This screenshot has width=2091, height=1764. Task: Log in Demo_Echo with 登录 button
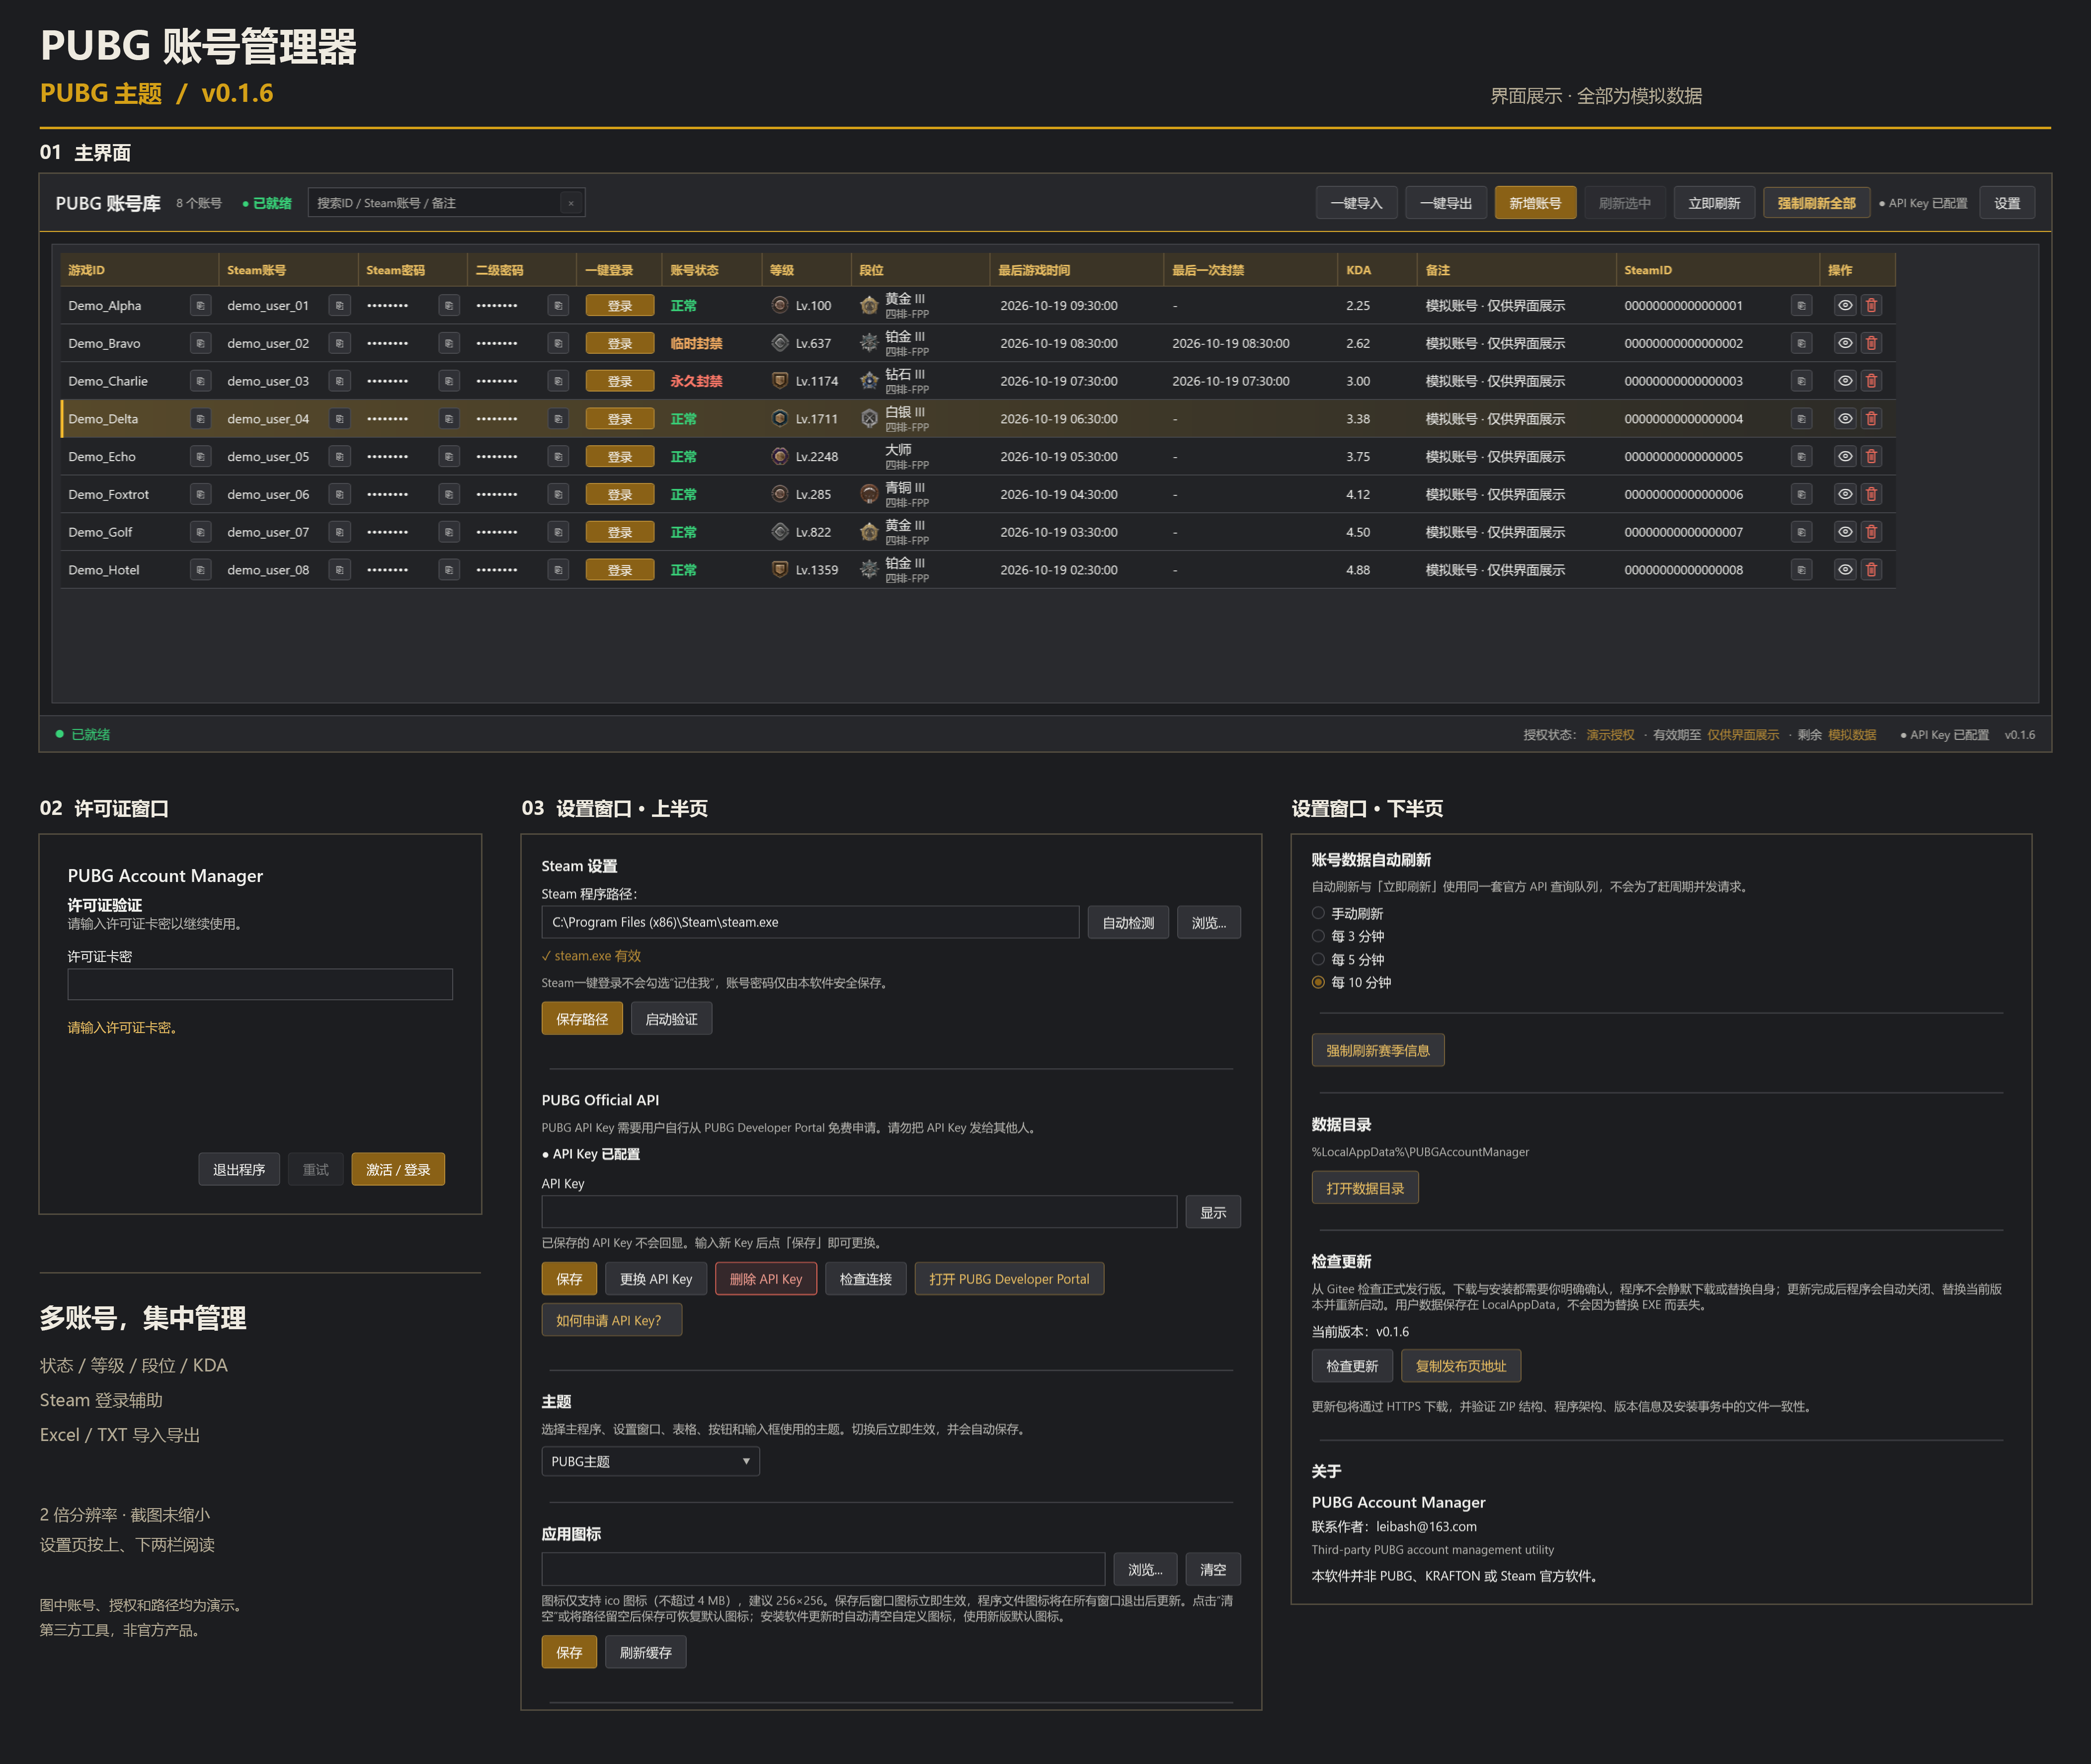coord(620,457)
